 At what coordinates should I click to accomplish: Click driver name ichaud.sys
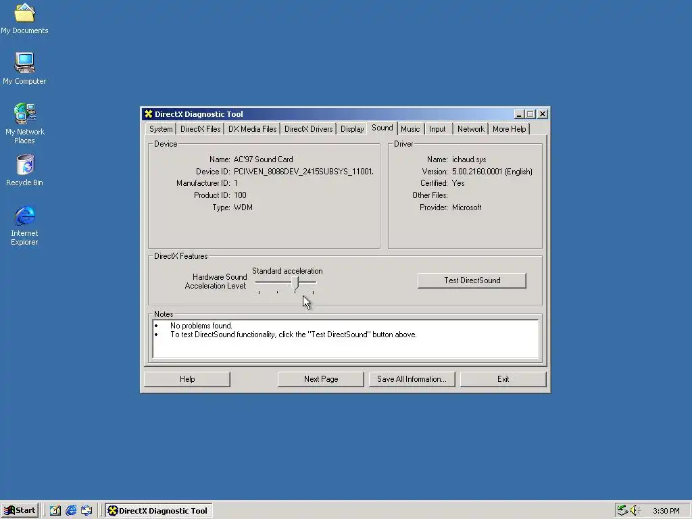point(469,159)
